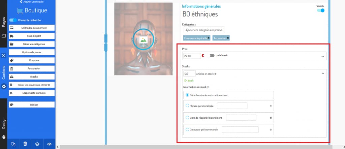345x149 pixels.
Task: Open Options de panier
Action: pyautogui.click(x=32, y=52)
